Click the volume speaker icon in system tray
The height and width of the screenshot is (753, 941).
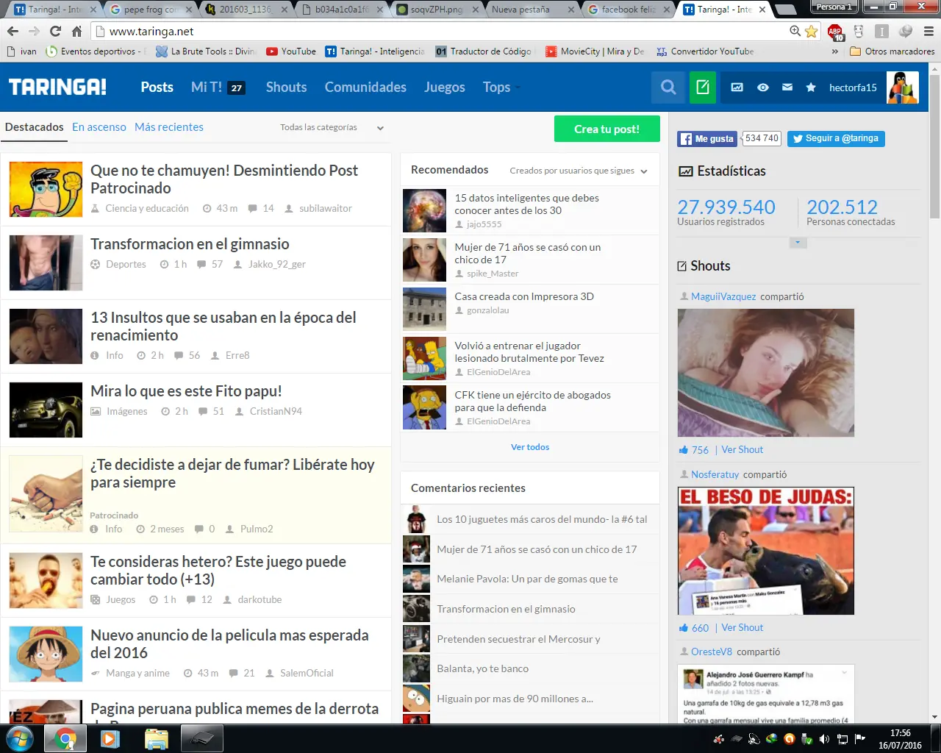tap(824, 739)
